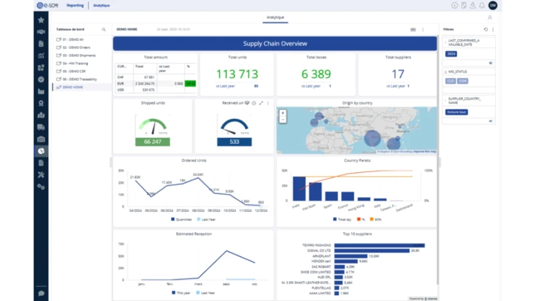Screen dimensions: 536x301
Task: Click the TEXPRO FASHIONS bar in Top 10 suppliers
Action: coord(379,246)
